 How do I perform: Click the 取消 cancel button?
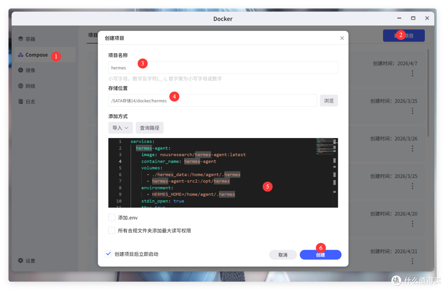[283, 255]
